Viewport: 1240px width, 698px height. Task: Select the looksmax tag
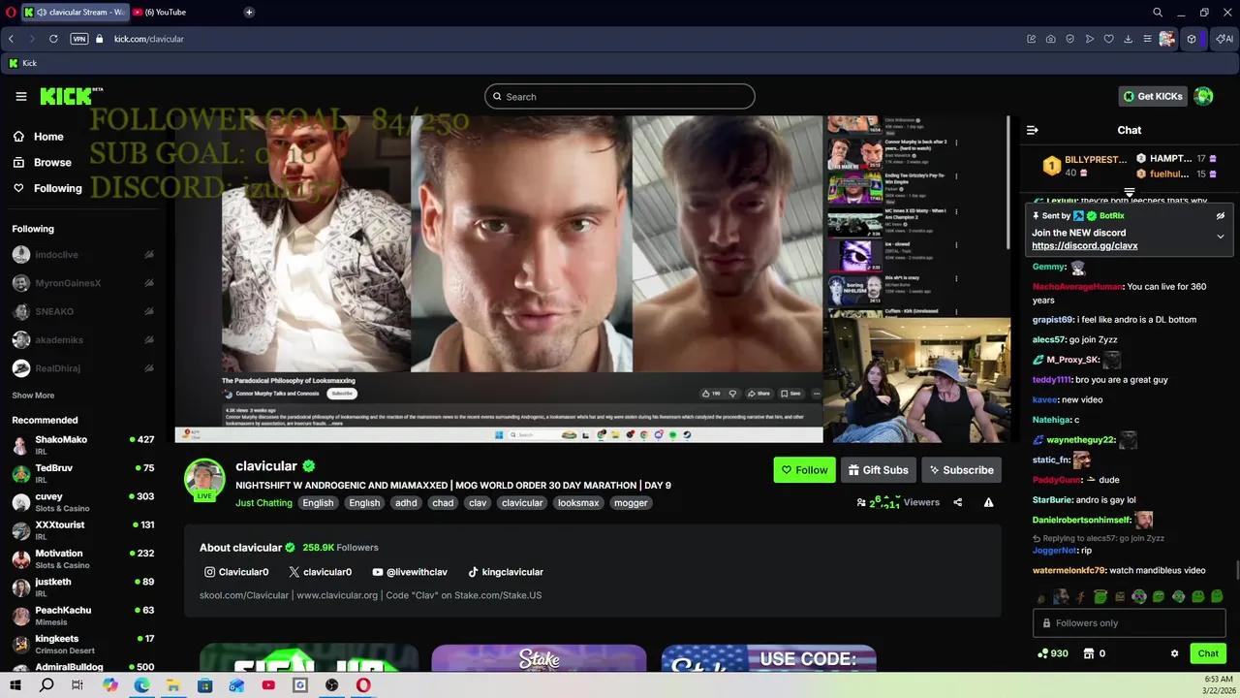click(x=578, y=502)
